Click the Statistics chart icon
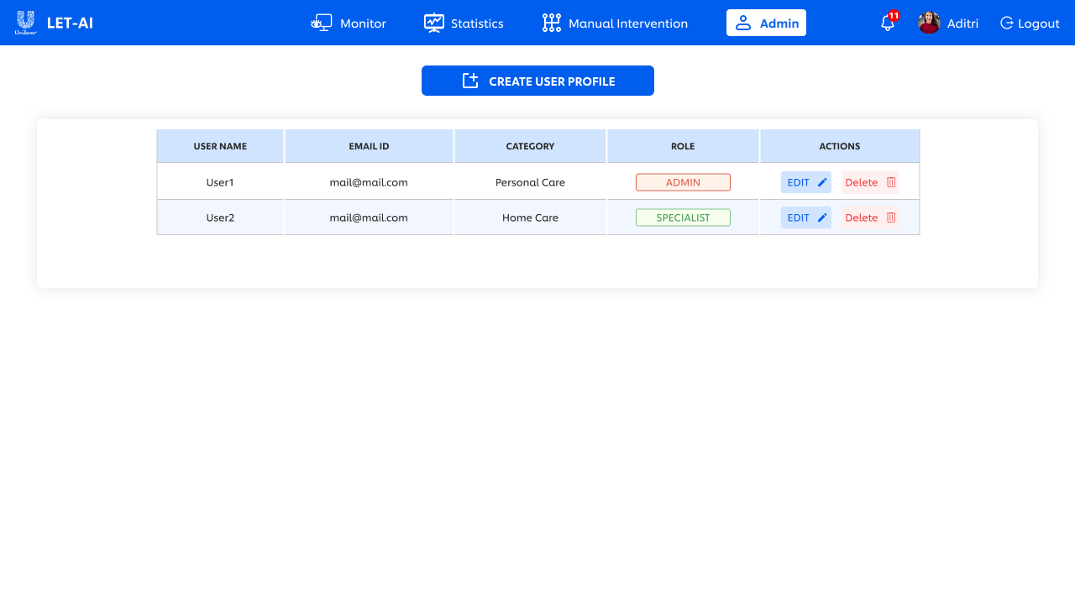This screenshot has width=1075, height=592. point(433,24)
